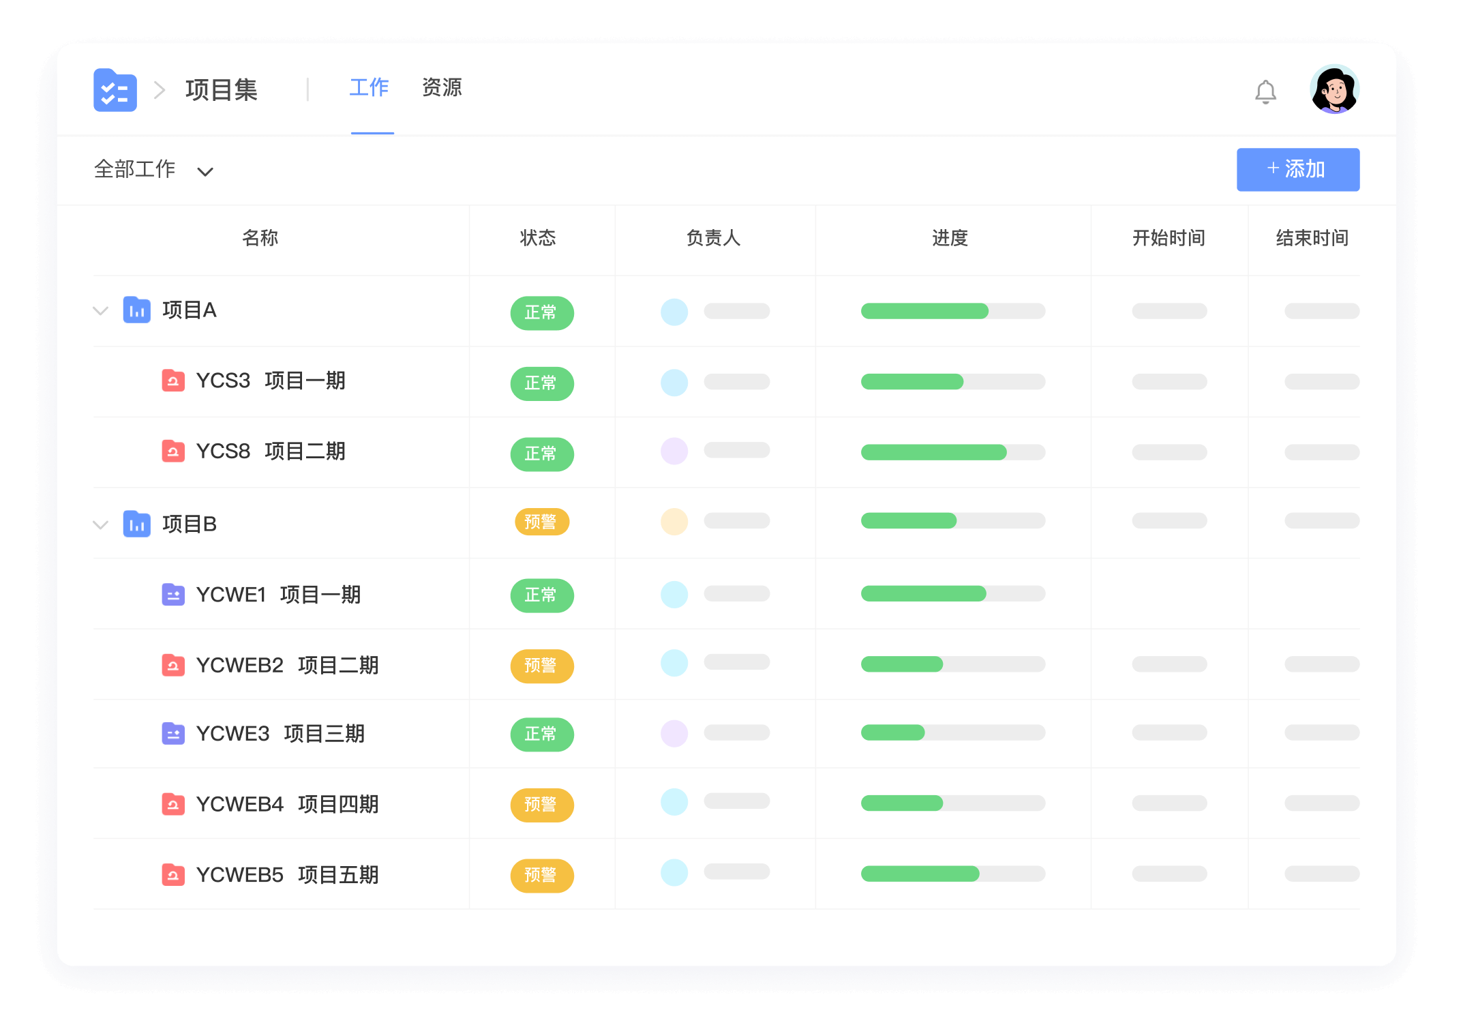Screen dimensions: 1461x1025
Task: Open the 项目集 breadcrumb link
Action: tap(220, 90)
